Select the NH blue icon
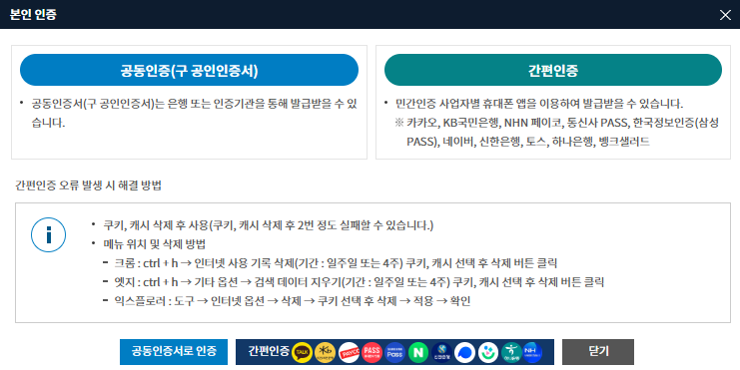 [532, 352]
